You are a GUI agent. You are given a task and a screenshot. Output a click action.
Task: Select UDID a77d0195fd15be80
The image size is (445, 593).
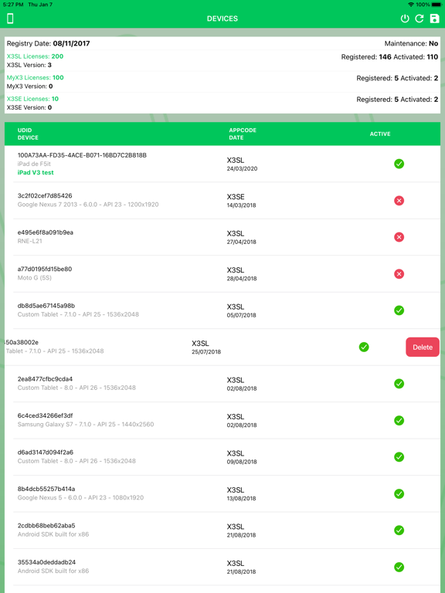click(45, 269)
